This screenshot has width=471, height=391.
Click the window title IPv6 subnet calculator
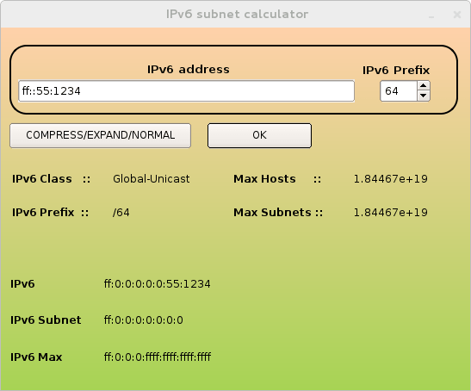pyautogui.click(x=238, y=14)
